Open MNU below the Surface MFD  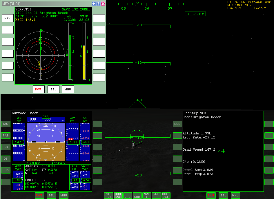(63, 196)
